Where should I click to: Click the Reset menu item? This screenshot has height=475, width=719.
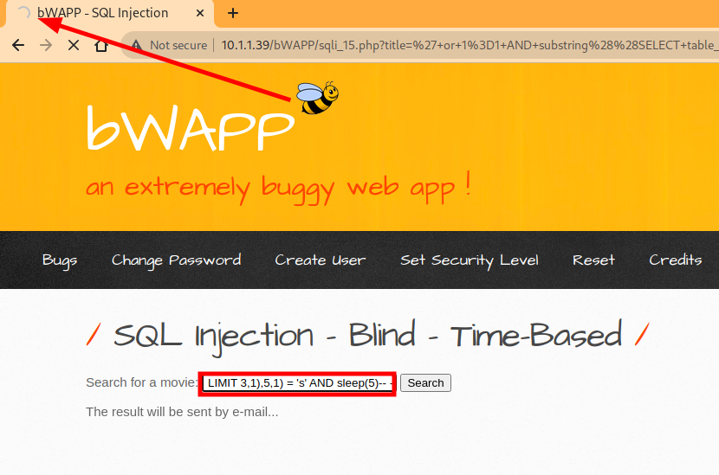(x=593, y=260)
